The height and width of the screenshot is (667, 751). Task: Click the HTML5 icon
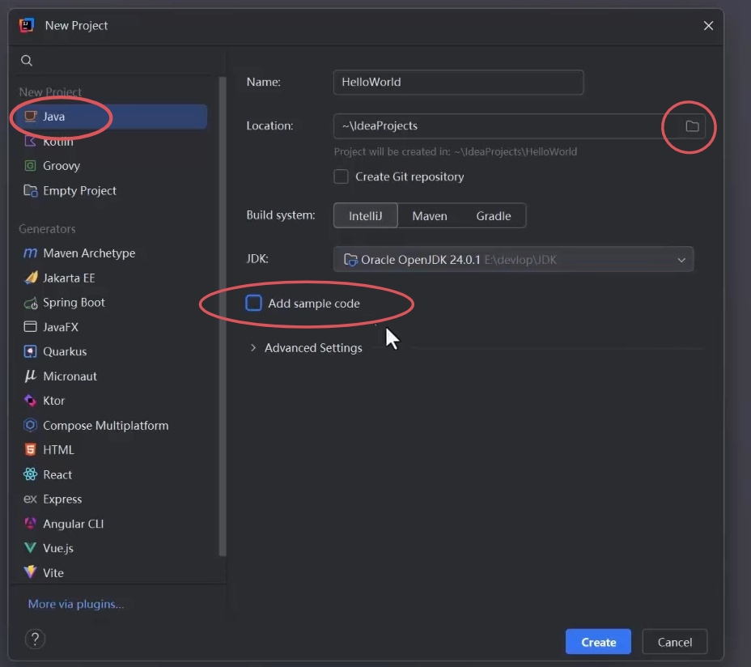coord(30,449)
